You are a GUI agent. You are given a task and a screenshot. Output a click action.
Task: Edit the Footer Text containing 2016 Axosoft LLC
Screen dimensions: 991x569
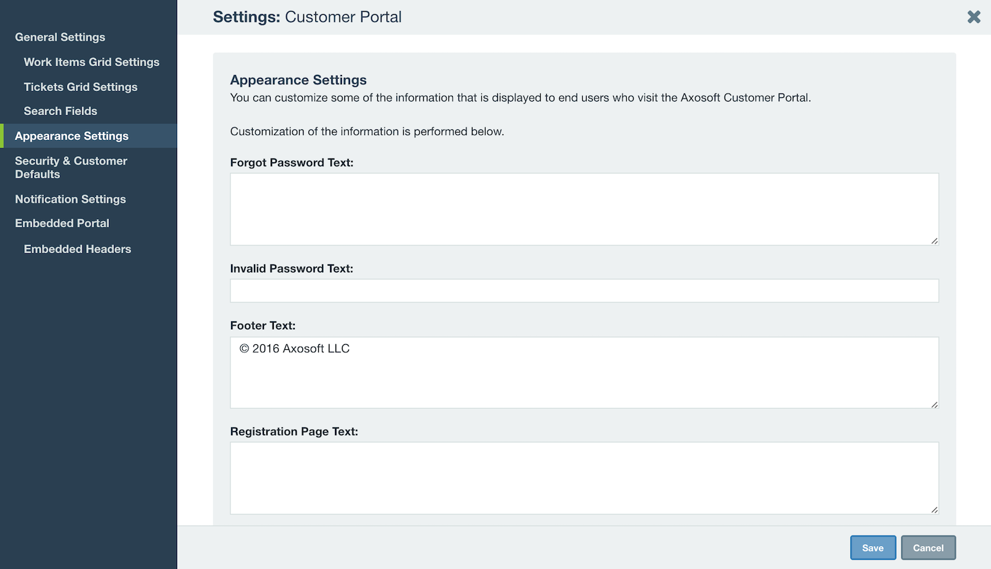pyautogui.click(x=584, y=371)
